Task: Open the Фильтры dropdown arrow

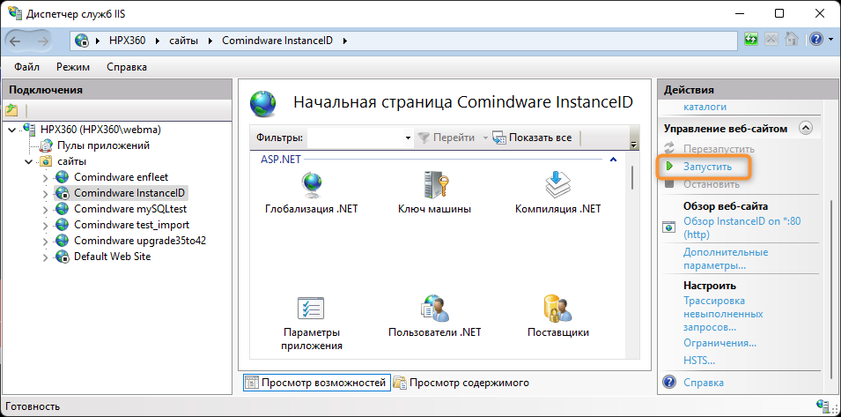Action: point(407,138)
